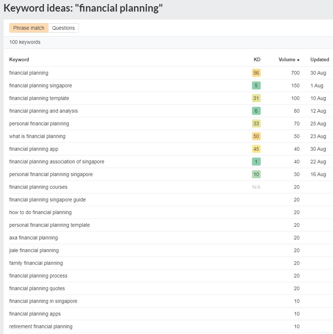Click the KD 1 badge
Viewport: 333px width, 334px height.
click(256, 162)
